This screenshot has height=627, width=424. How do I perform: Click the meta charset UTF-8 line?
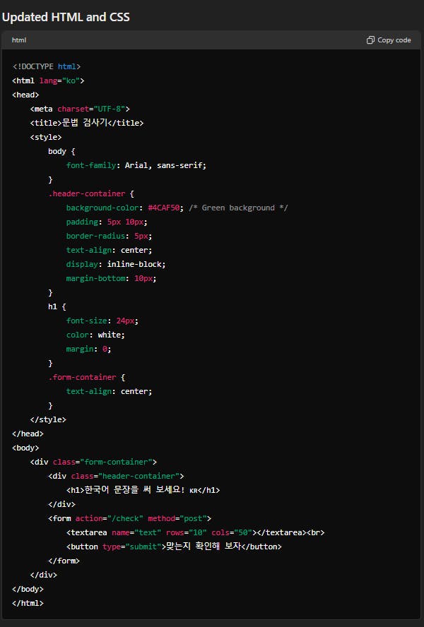[80, 109]
